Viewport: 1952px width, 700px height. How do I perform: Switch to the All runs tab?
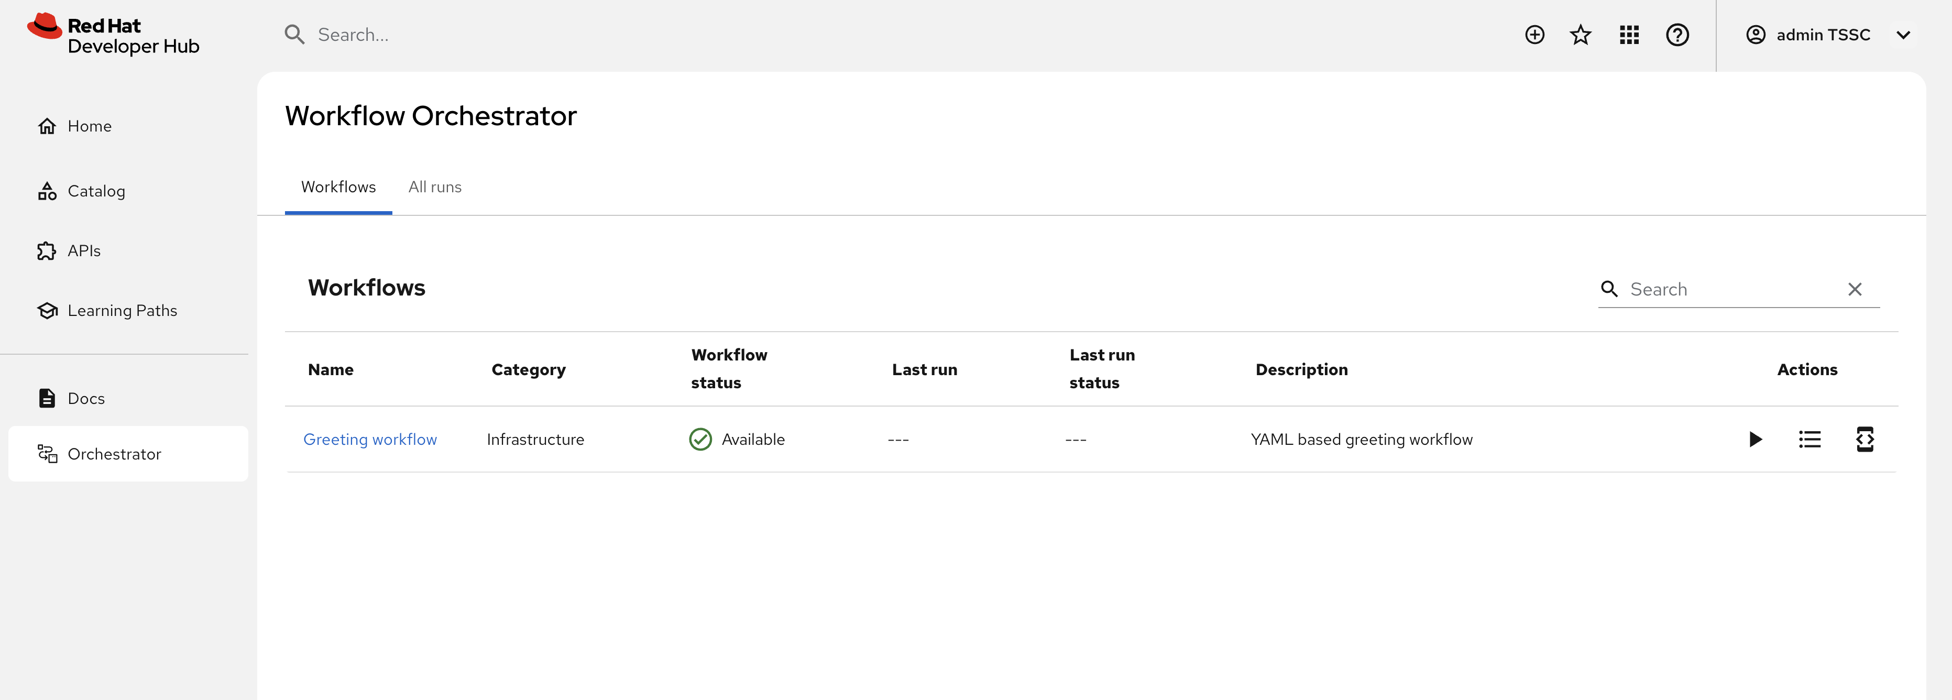[x=435, y=187]
